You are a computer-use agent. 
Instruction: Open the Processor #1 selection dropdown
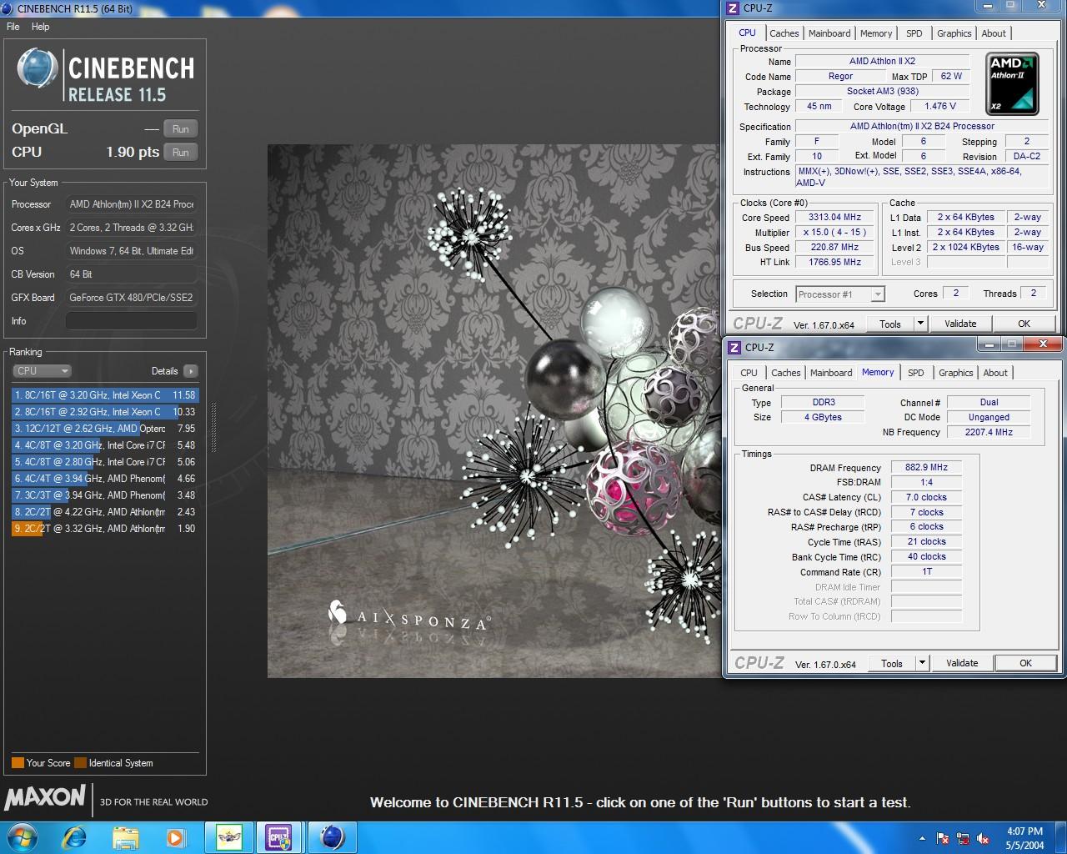click(840, 294)
